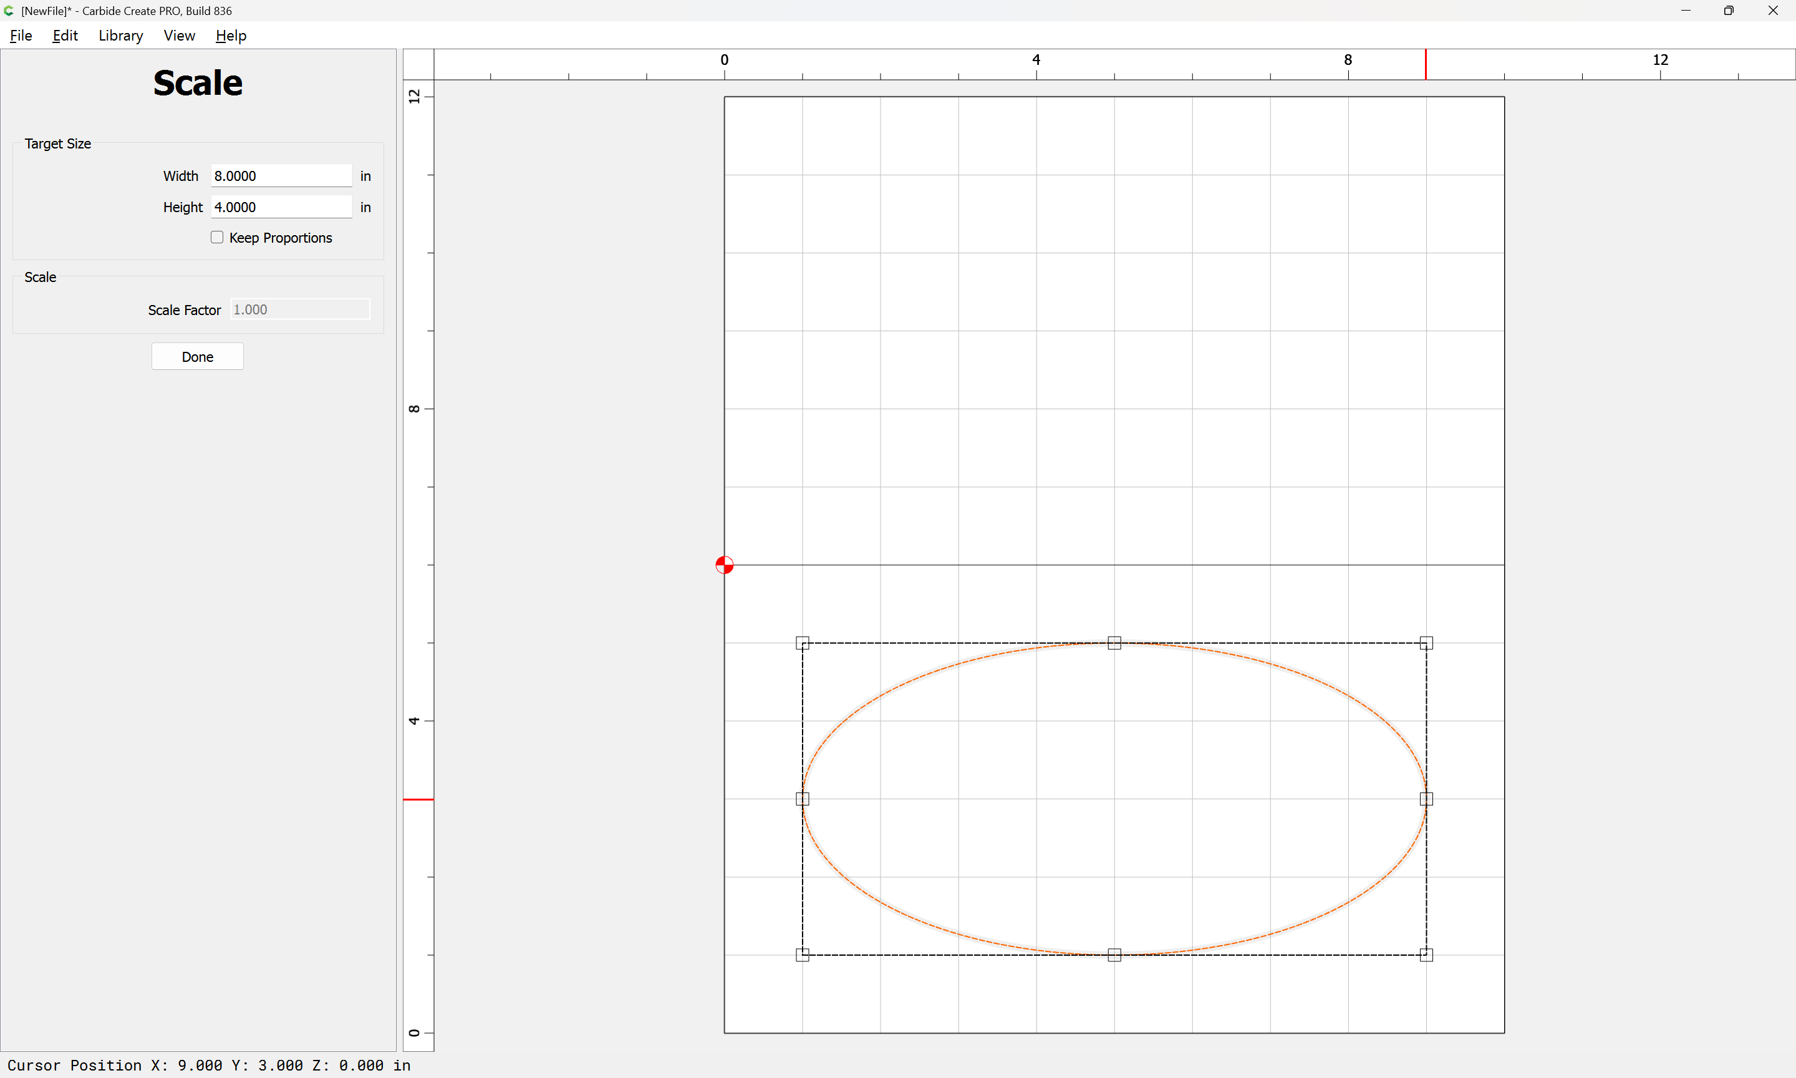This screenshot has height=1078, width=1796.
Task: Open the Library menu
Action: click(x=120, y=36)
